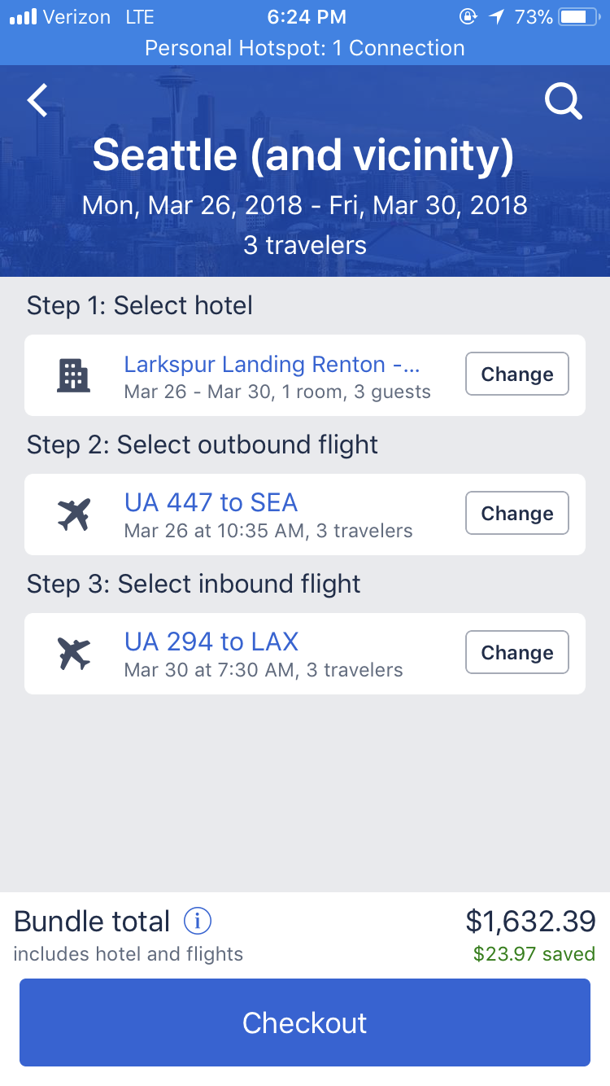This screenshot has width=610, height=1086.
Task: Open UA 447 to SEA flight details
Action: 211,502
